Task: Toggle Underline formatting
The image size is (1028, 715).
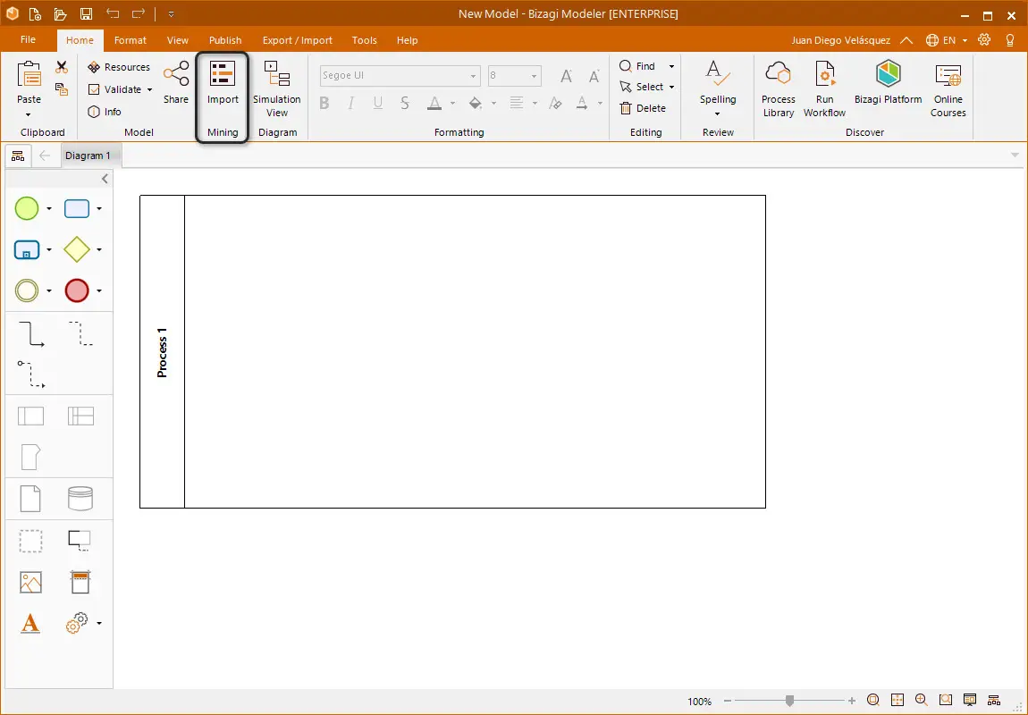Action: click(x=377, y=103)
